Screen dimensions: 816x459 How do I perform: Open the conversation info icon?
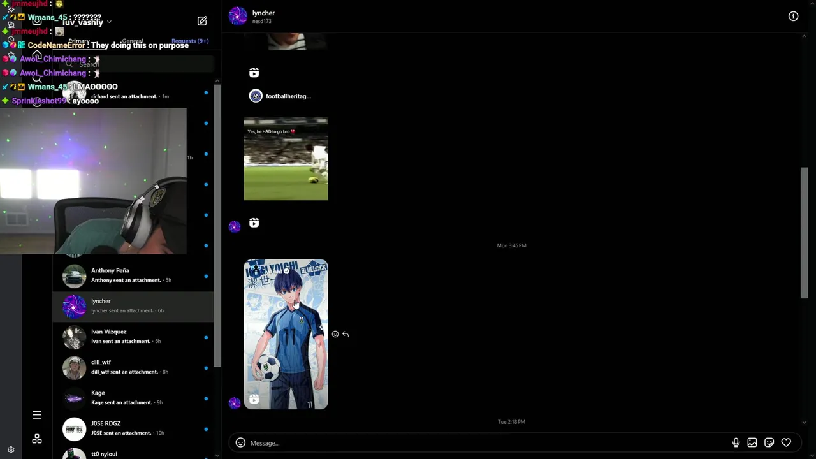[793, 17]
